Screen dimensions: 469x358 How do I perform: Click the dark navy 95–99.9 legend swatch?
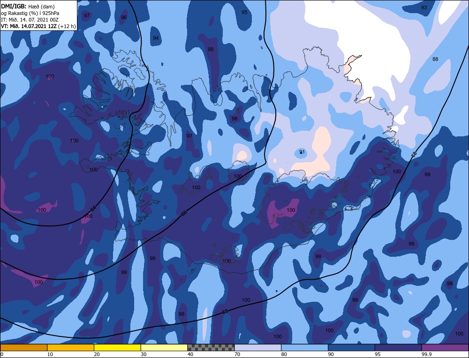coord(398,347)
